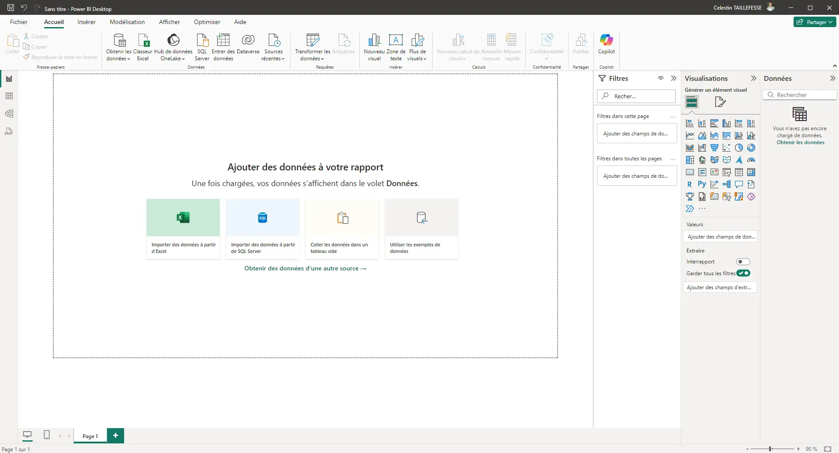Switch to mobile layout at bottom
The width and height of the screenshot is (839, 453).
click(47, 435)
